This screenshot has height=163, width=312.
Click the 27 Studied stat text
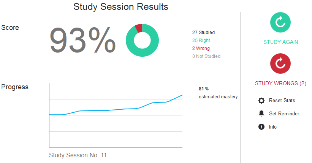203,32
